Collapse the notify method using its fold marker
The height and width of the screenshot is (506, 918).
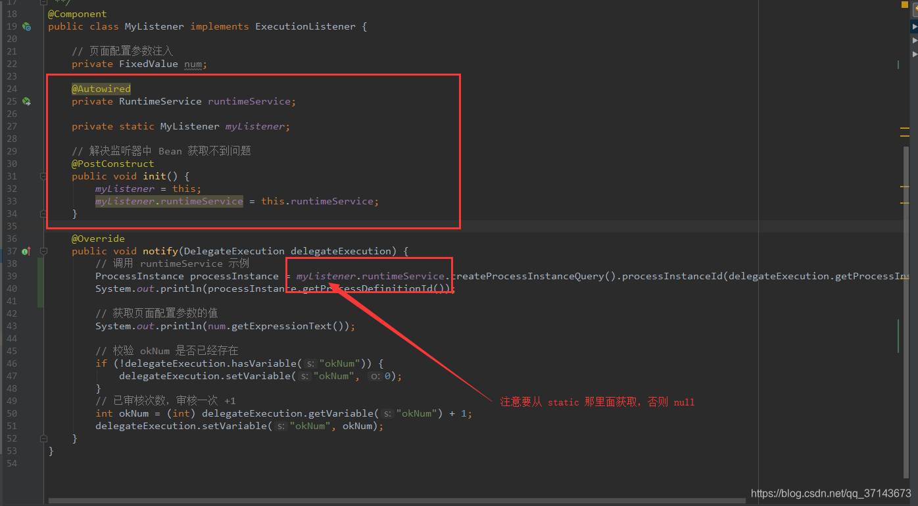tap(43, 251)
